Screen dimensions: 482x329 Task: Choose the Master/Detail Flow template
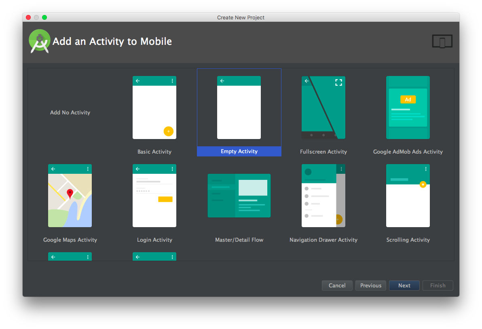(239, 196)
